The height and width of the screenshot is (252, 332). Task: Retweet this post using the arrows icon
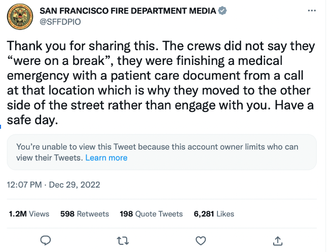point(123,240)
